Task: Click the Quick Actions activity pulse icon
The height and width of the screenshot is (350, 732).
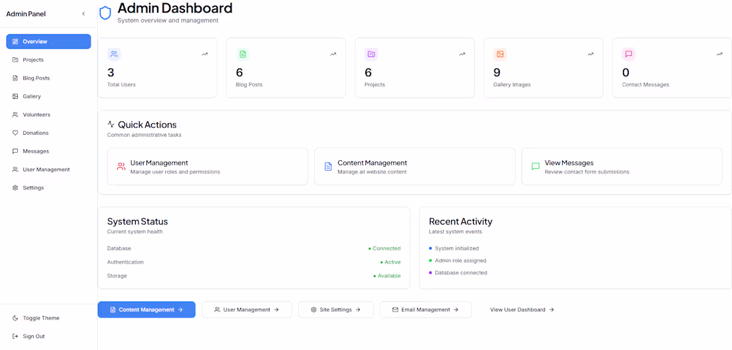Action: [111, 124]
